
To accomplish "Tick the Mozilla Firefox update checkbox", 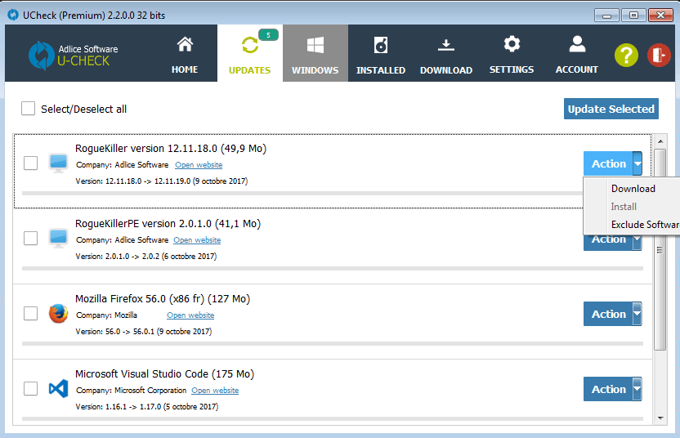I will (x=30, y=314).
